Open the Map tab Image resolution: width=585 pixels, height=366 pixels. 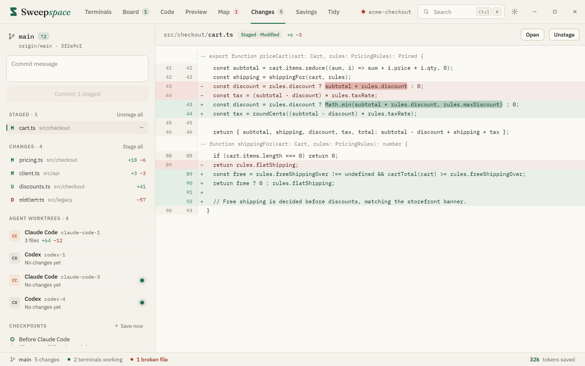(229, 12)
